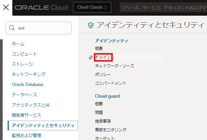Open the ネットワーク・ソース link
Image resolution: width=207 pixels, height=140 pixels.
(x=115, y=66)
